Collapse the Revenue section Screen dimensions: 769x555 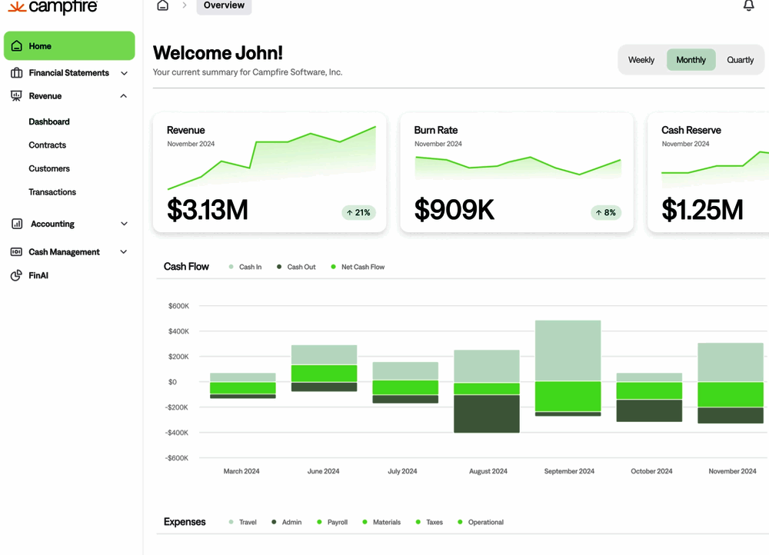(x=123, y=95)
